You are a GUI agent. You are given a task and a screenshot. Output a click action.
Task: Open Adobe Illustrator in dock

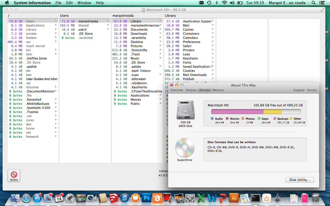click(234, 198)
